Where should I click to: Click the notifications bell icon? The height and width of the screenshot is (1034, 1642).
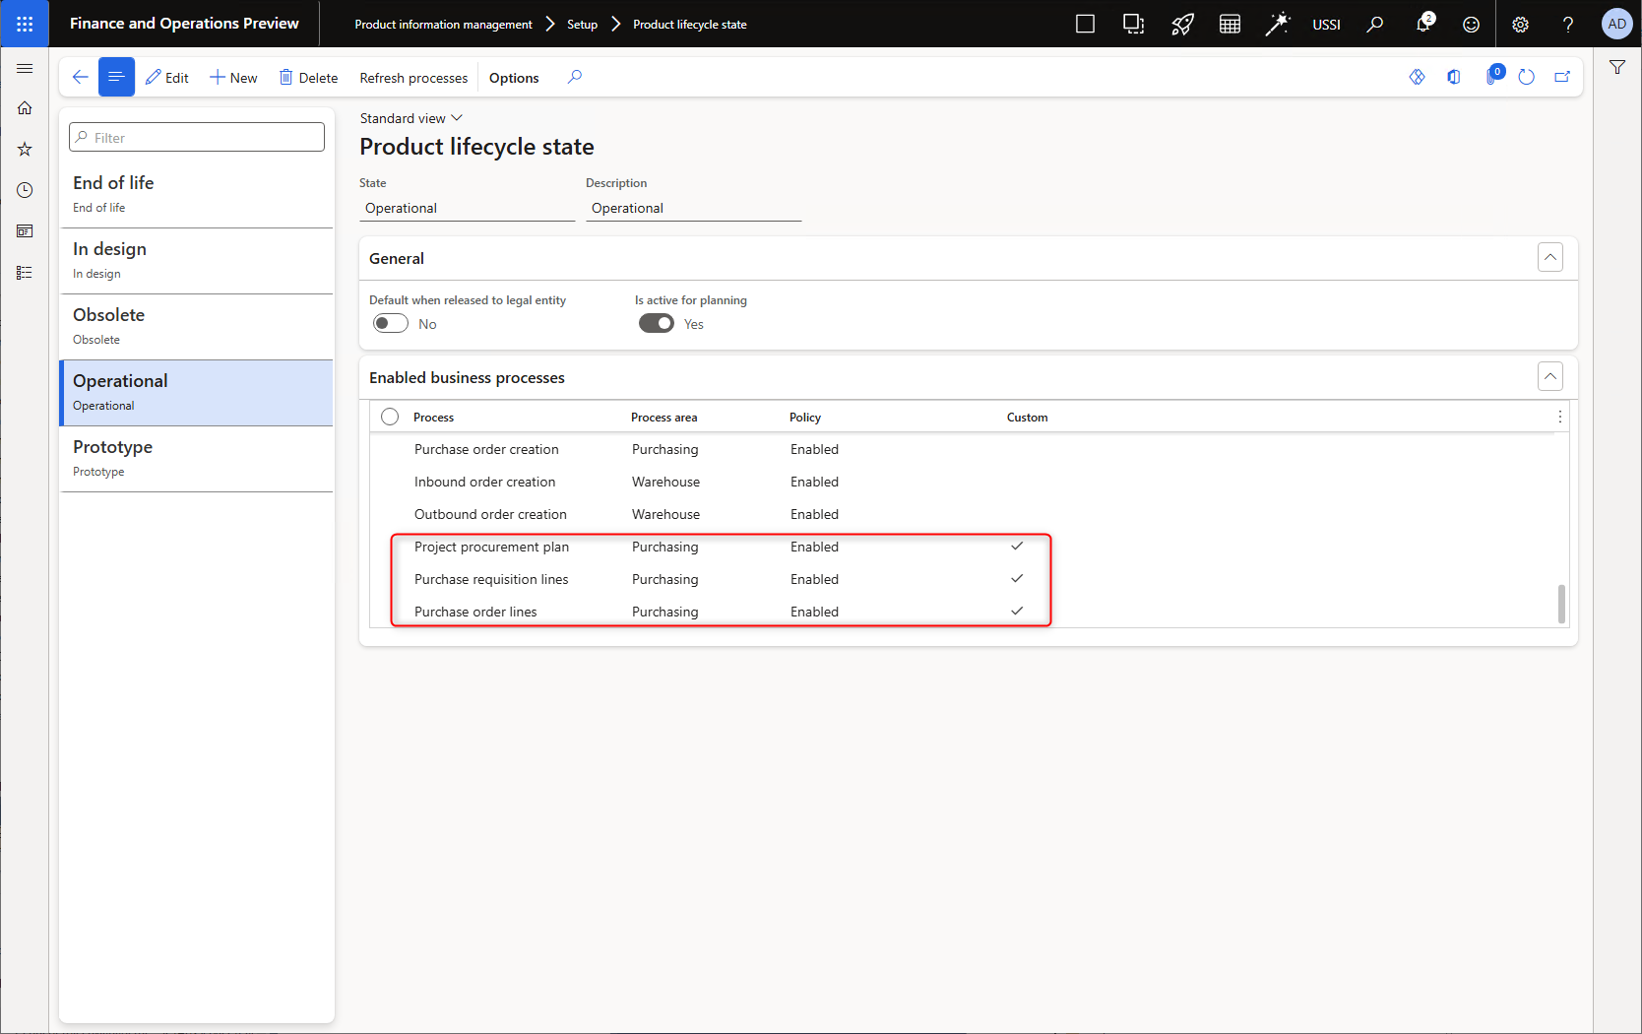1422,24
